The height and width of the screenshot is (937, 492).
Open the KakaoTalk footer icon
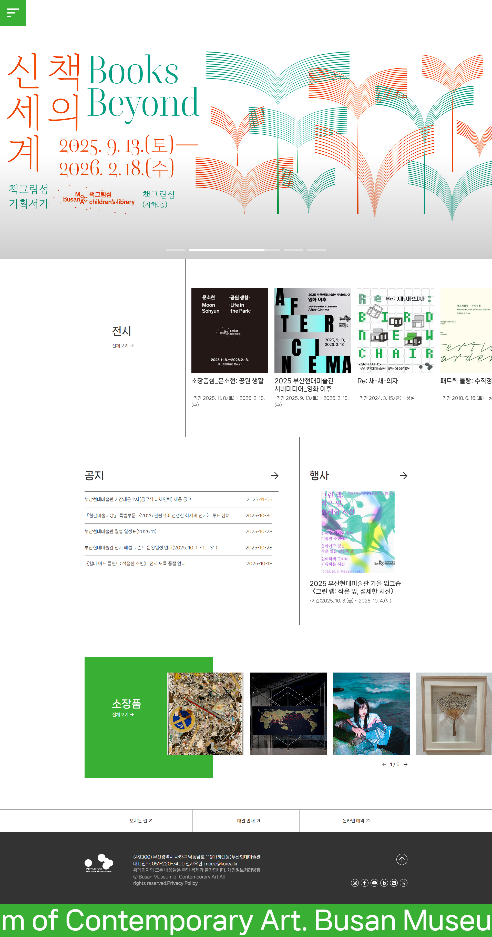pos(394,883)
